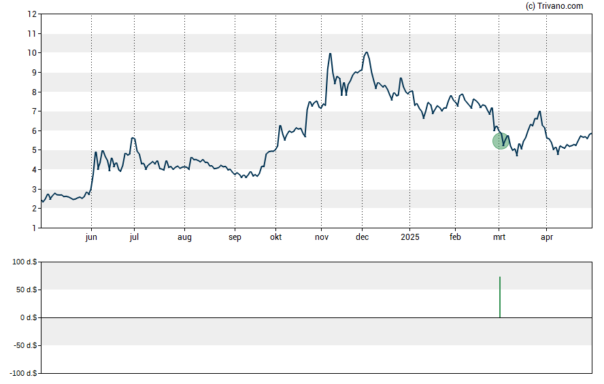This screenshot has height=384, width=604.
Task: Click the 'dec' x-axis label
Action: (362, 237)
